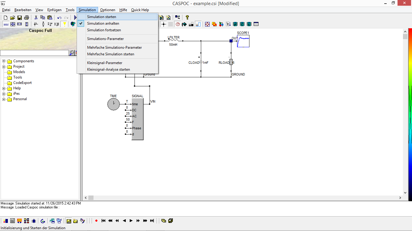Click the New file icon
Viewport: 412px width, 231px height.
tap(5, 18)
